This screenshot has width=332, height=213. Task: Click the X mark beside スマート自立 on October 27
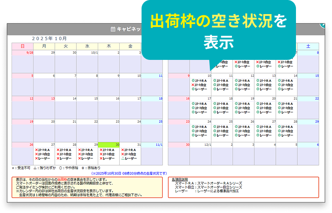point(36,154)
